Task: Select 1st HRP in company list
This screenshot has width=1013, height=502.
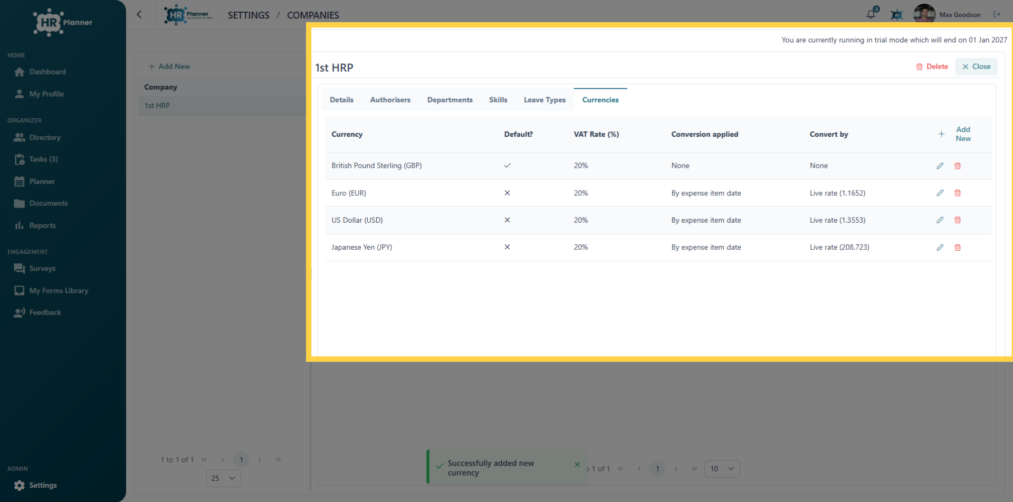Action: [222, 106]
